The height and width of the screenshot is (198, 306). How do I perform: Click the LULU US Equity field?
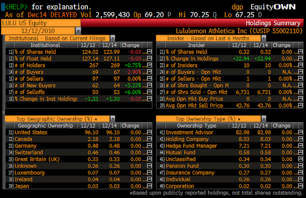(41, 23)
